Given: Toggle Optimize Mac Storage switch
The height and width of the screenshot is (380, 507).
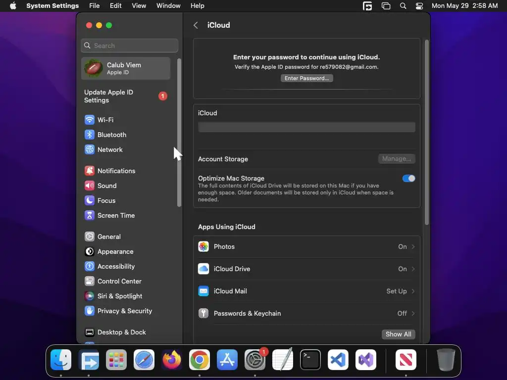Looking at the screenshot, I should coord(408,178).
